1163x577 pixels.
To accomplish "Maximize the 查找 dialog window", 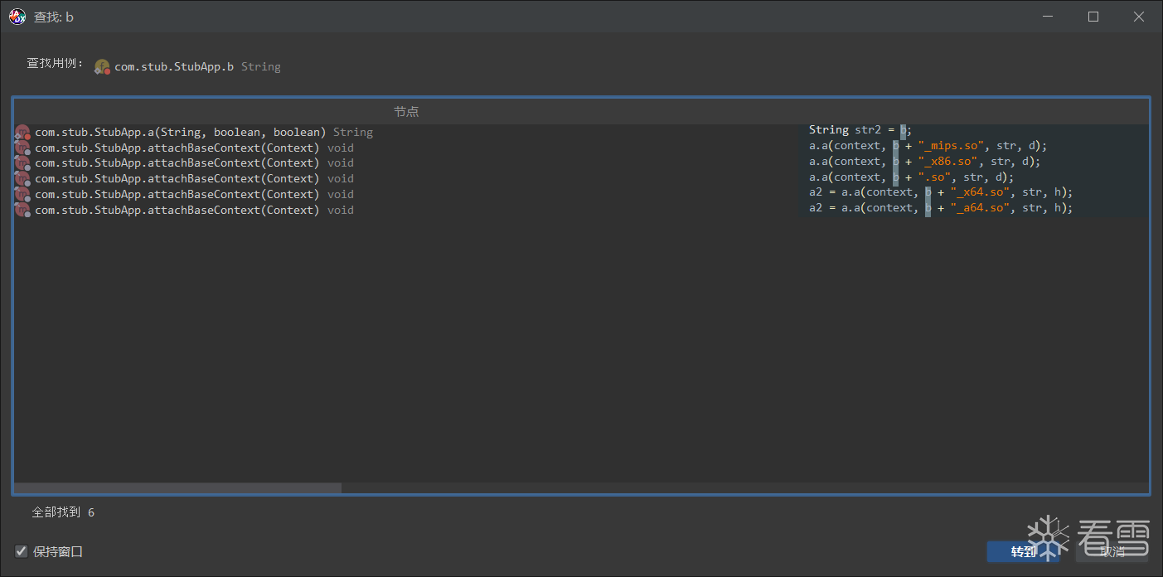I will (1093, 17).
